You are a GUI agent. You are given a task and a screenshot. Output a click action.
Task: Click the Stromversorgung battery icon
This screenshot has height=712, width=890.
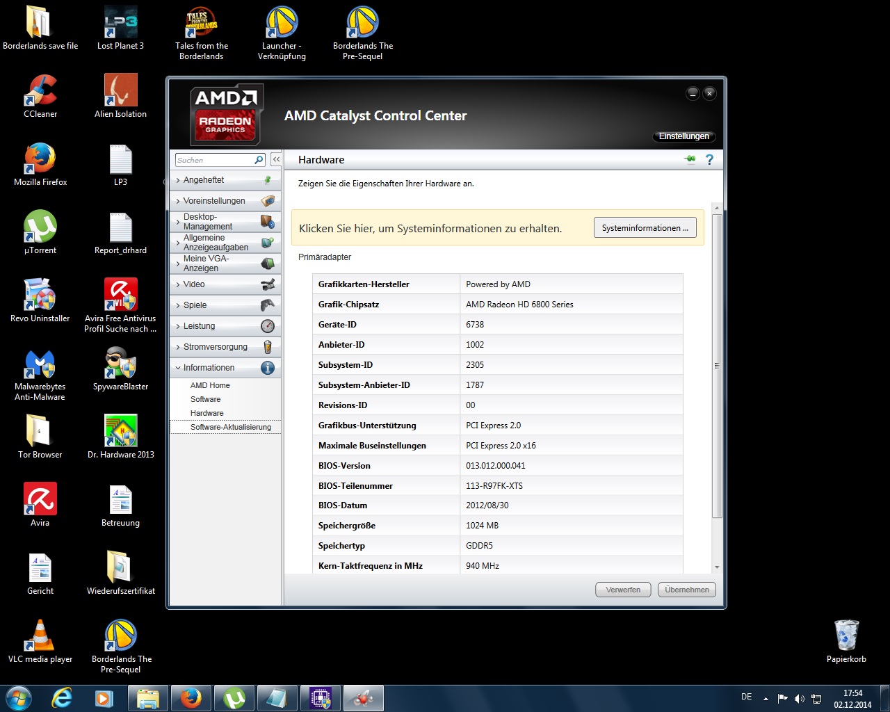(x=268, y=347)
